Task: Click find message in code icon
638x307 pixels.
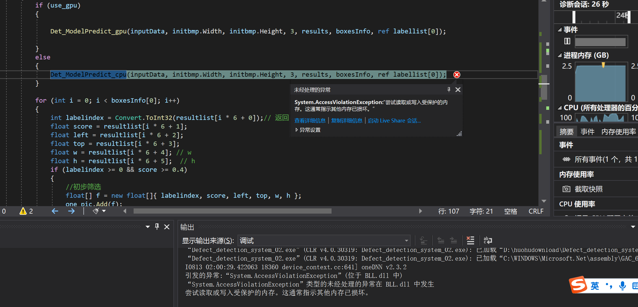Action: [423, 240]
